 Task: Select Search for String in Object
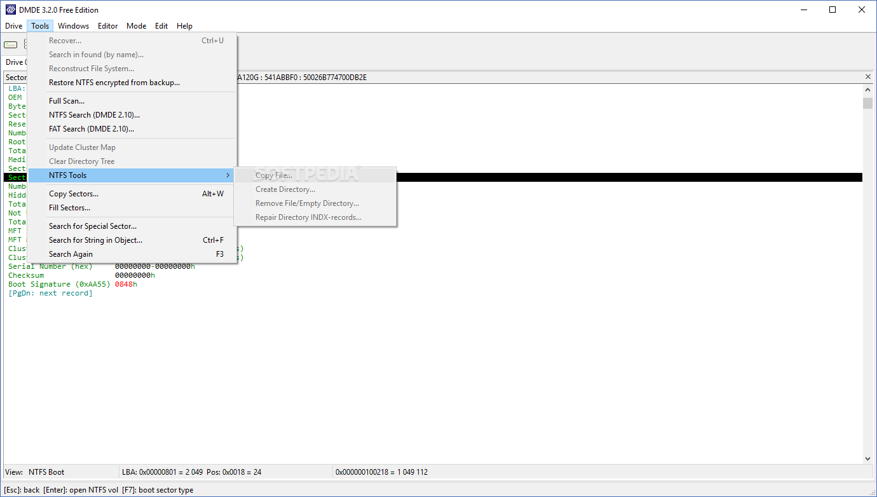pos(132,240)
